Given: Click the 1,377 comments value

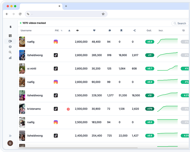Looking at the screenshot, I should click(x=110, y=96).
